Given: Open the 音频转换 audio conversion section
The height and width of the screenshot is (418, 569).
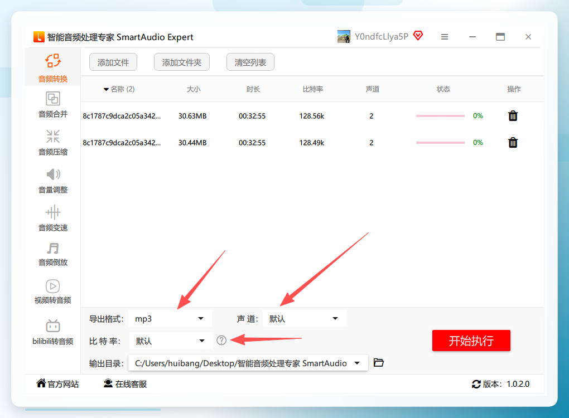Looking at the screenshot, I should tap(53, 68).
